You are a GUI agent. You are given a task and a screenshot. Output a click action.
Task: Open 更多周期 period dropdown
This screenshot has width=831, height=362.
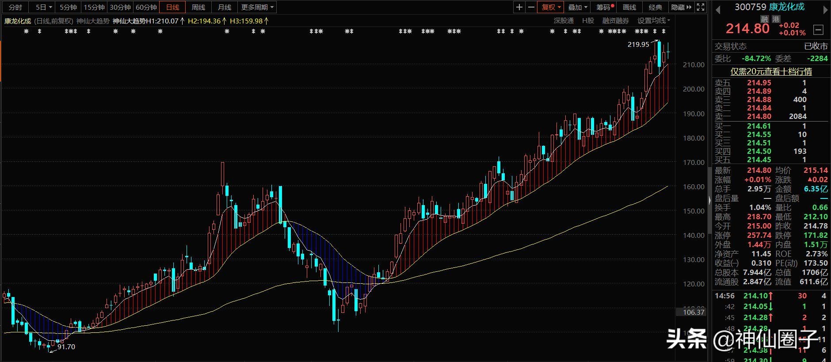coord(257,7)
